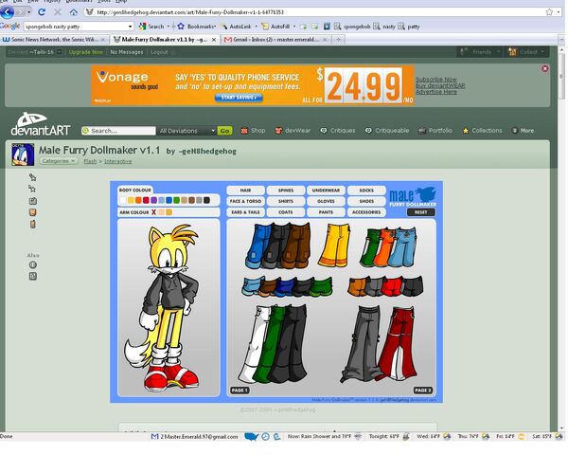The width and height of the screenshot is (568, 455).
Task: Open the Shoes category in dollmaker
Action: pos(366,201)
